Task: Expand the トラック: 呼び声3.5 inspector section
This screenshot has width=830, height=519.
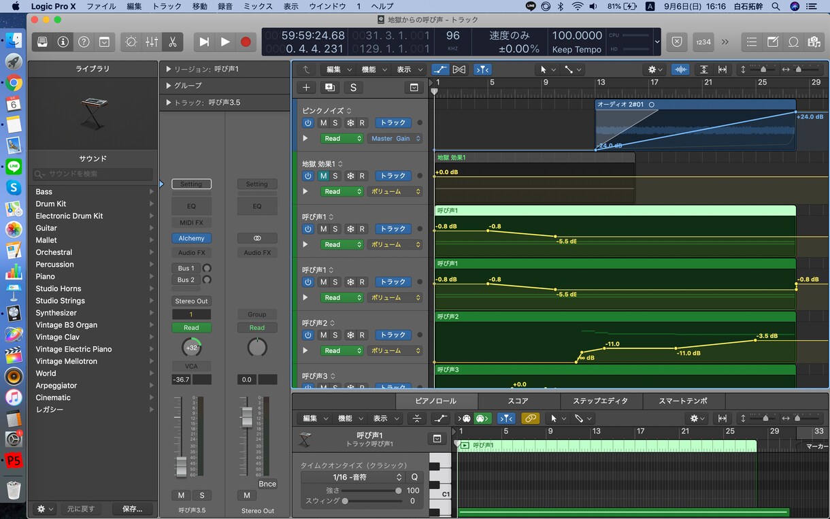Action: pos(169,103)
